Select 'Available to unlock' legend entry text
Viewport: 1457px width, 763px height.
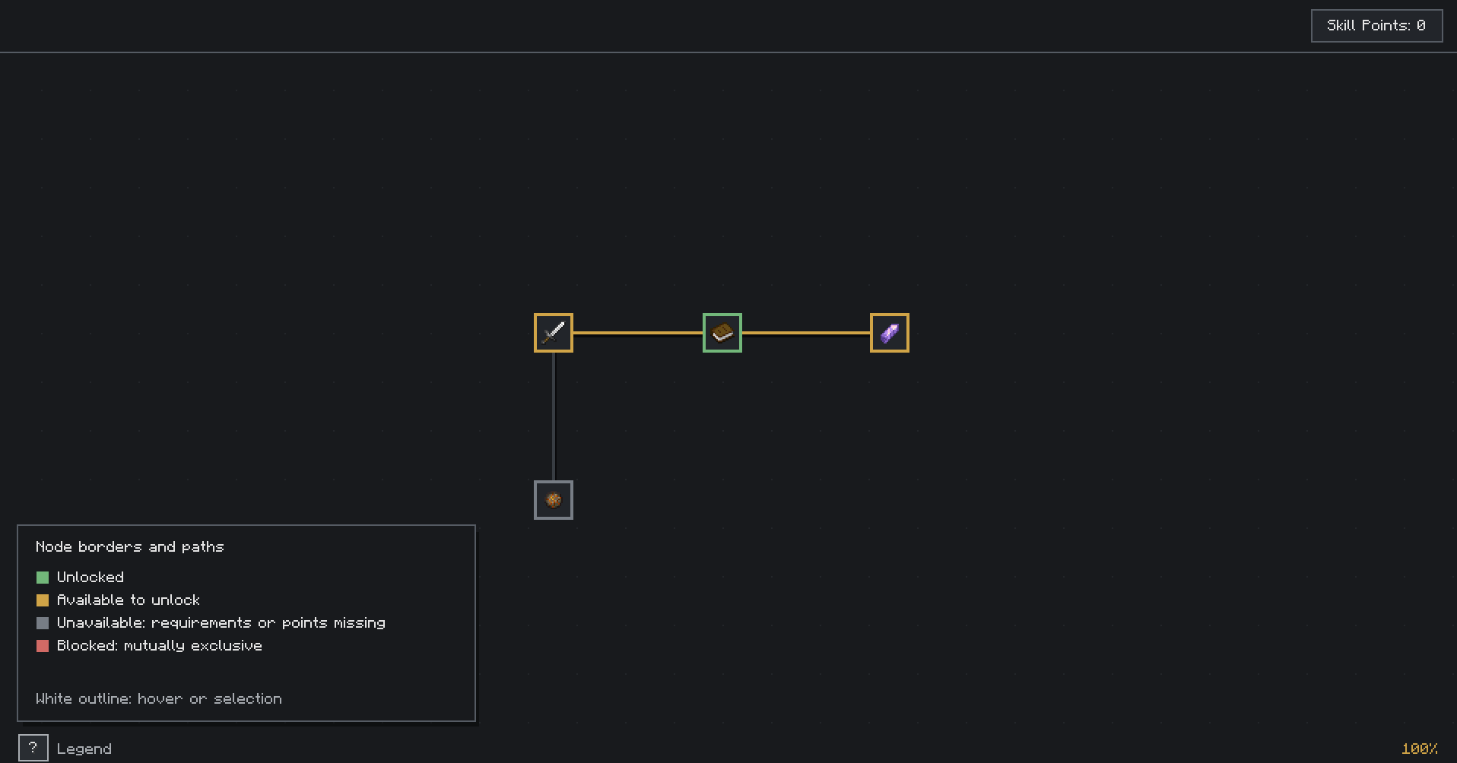click(128, 600)
